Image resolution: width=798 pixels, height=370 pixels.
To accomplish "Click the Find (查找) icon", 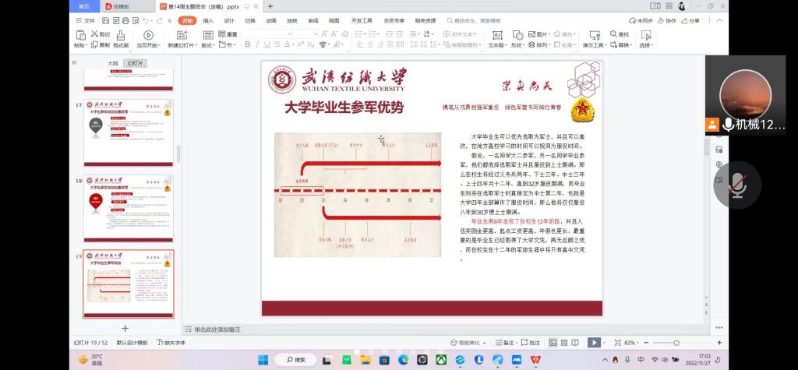I will [623, 34].
